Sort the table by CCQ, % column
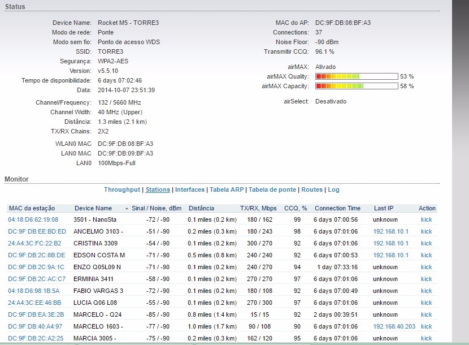This screenshot has width=469, height=345. click(x=296, y=208)
